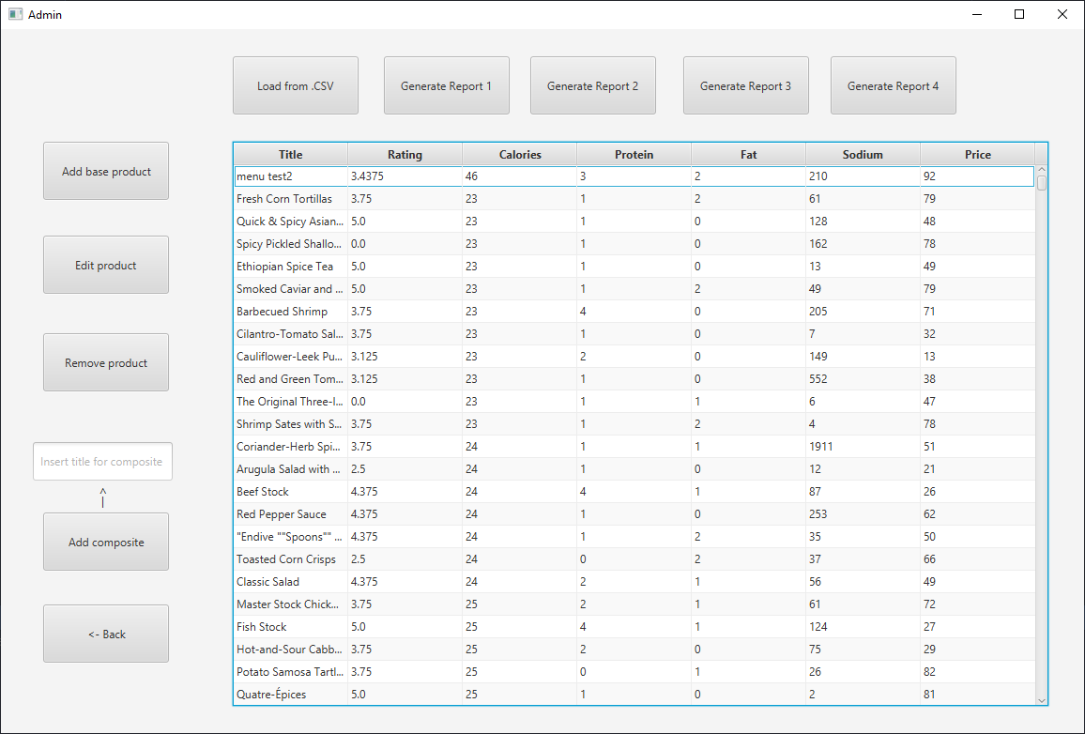The image size is (1085, 734).
Task: Click Remove product
Action: point(105,362)
